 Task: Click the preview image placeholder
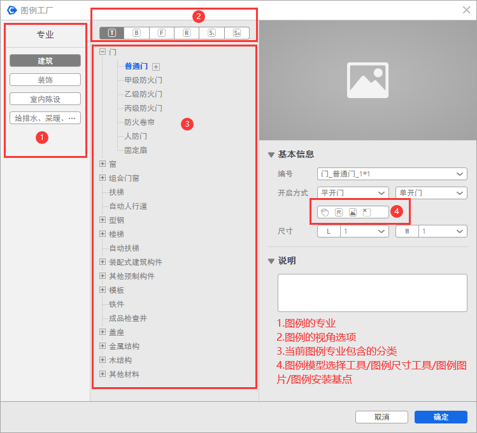(x=367, y=80)
